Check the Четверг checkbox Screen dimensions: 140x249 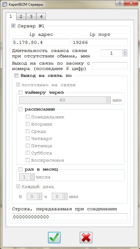tap(28, 138)
